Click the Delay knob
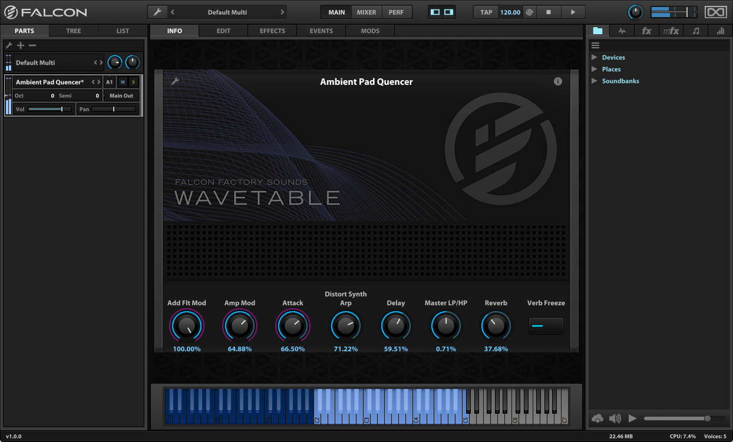The height and width of the screenshot is (442, 733). click(x=396, y=326)
